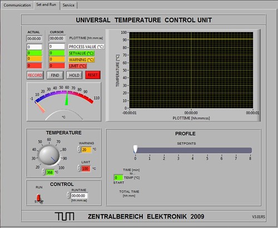Screen dimensions: 278x228
Task: Click the WARNING value field showing 20
Action: 86,150
